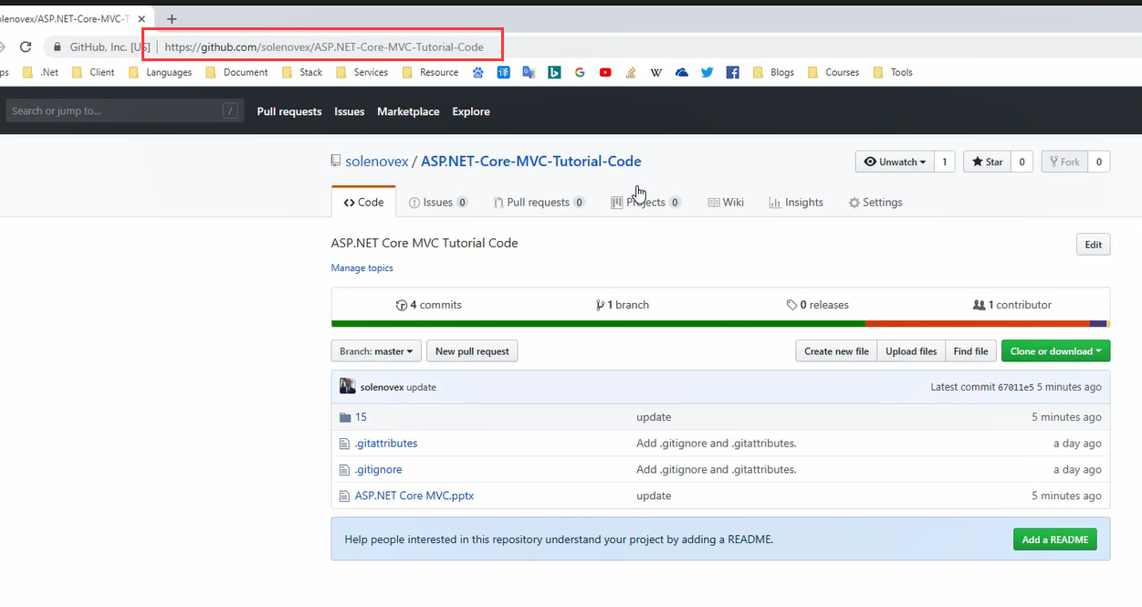Open Issues in top navigation

pyautogui.click(x=350, y=111)
